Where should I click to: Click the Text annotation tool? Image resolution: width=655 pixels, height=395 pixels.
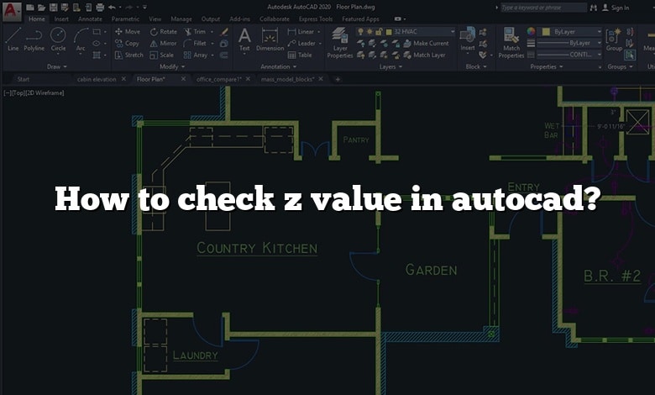(244, 39)
